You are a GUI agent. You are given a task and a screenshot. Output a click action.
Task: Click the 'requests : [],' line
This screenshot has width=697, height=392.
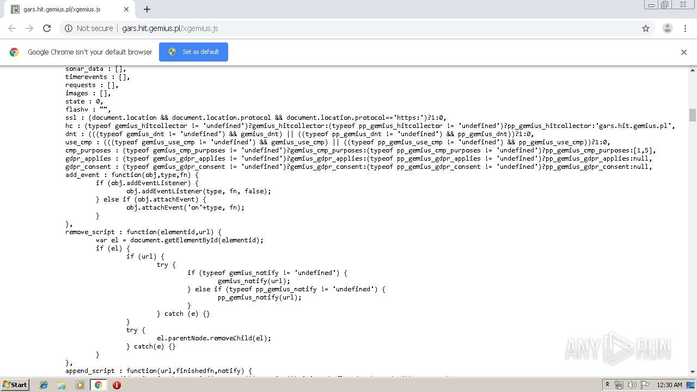tap(92, 85)
